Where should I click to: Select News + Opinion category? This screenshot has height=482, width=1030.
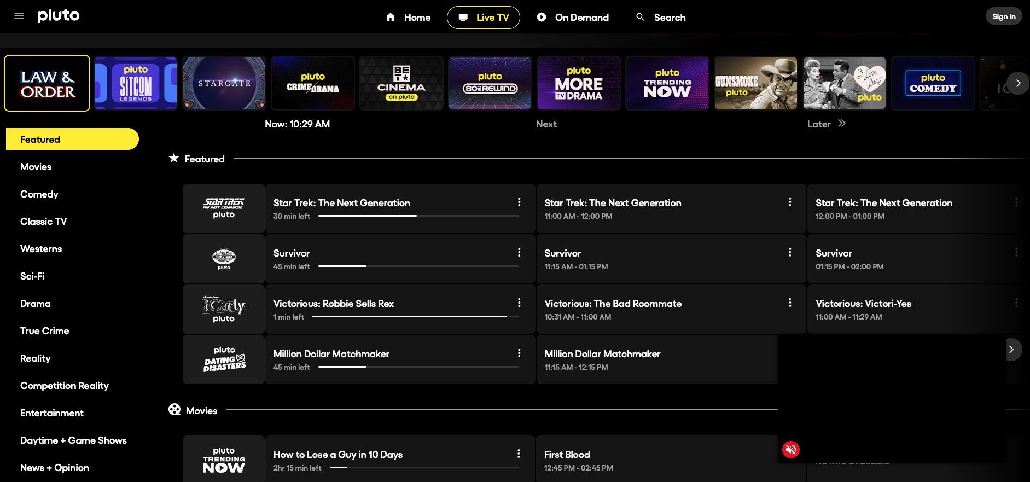click(x=55, y=468)
